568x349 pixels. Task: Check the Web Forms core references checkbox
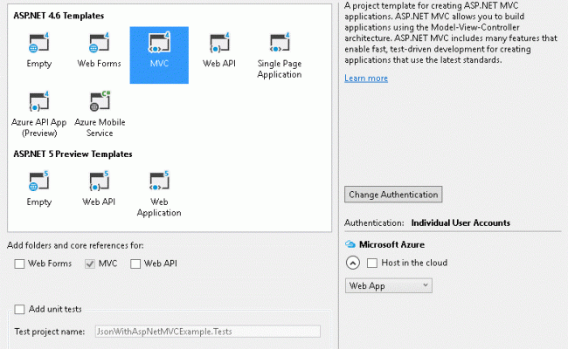pos(19,263)
